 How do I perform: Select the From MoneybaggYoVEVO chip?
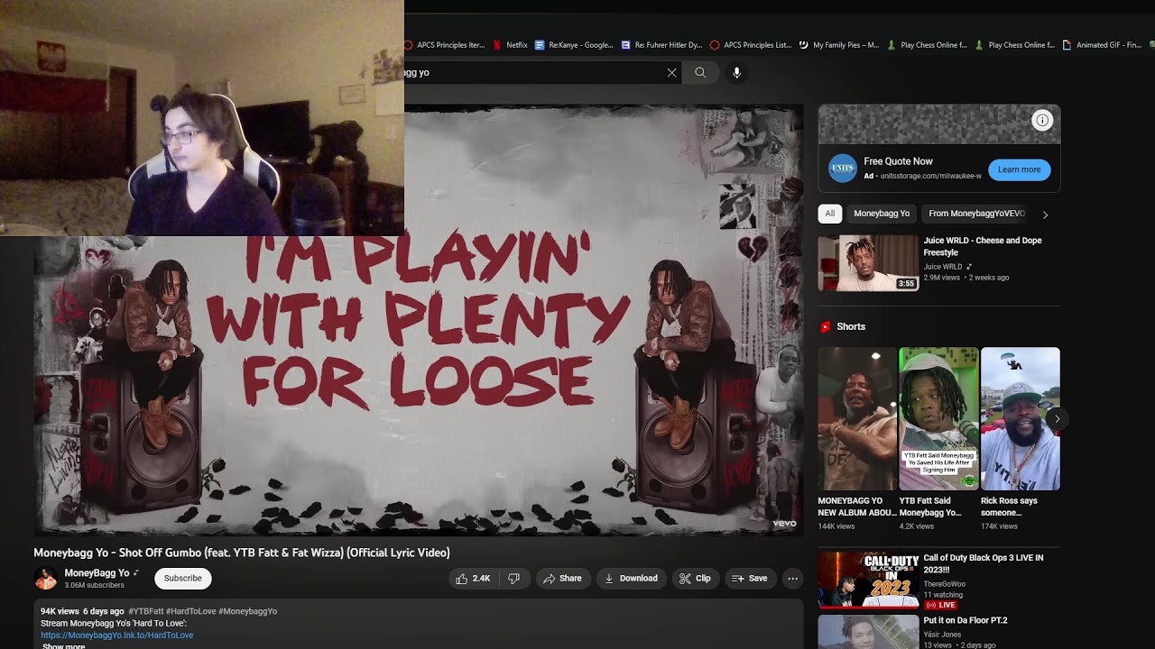tap(976, 214)
